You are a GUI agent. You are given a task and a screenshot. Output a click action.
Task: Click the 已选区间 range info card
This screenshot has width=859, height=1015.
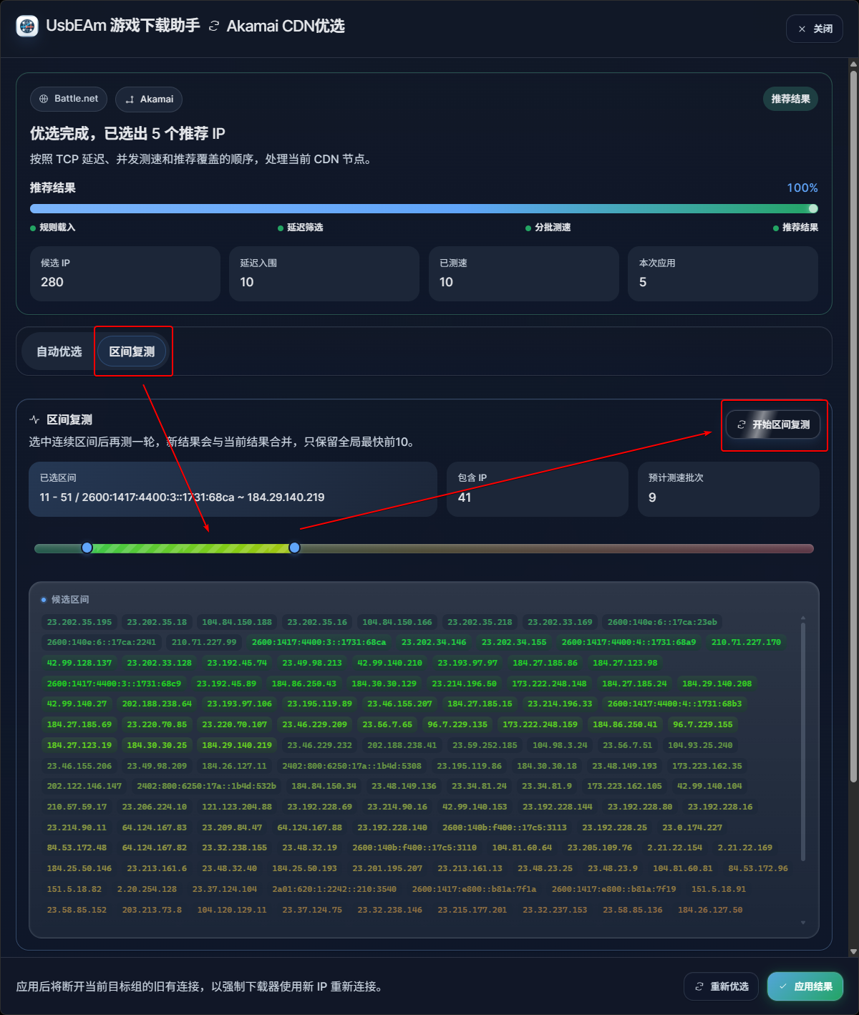233,489
